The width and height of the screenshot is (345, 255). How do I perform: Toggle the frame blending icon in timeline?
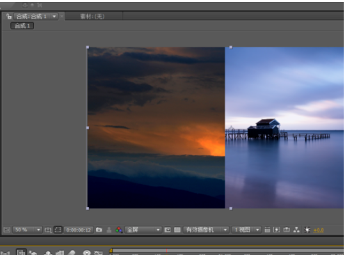60,253
